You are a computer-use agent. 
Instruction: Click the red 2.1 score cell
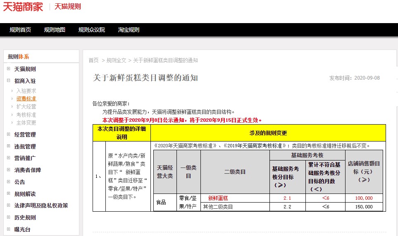point(287,198)
